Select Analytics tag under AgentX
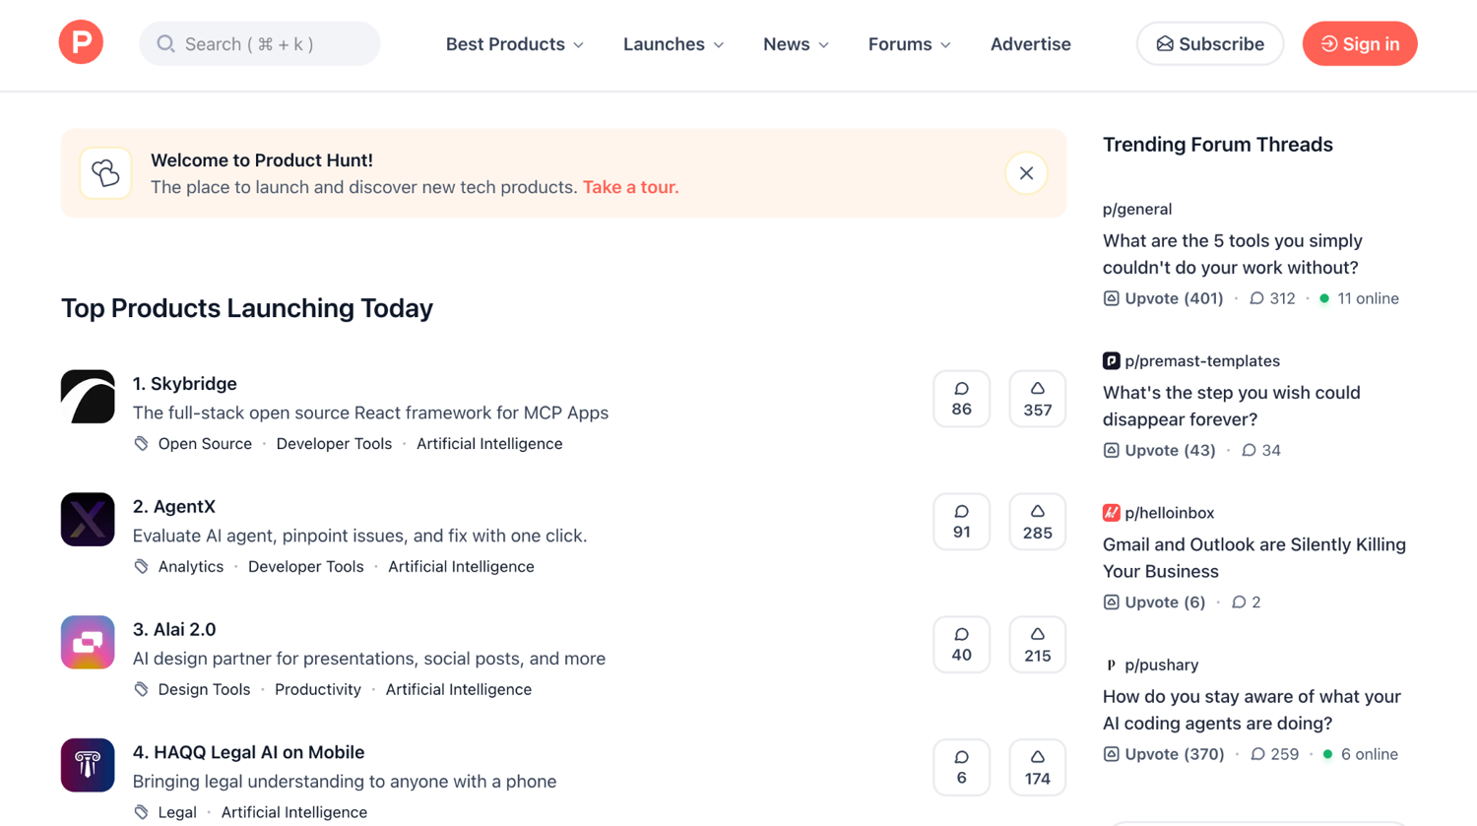The image size is (1477, 826). (191, 567)
